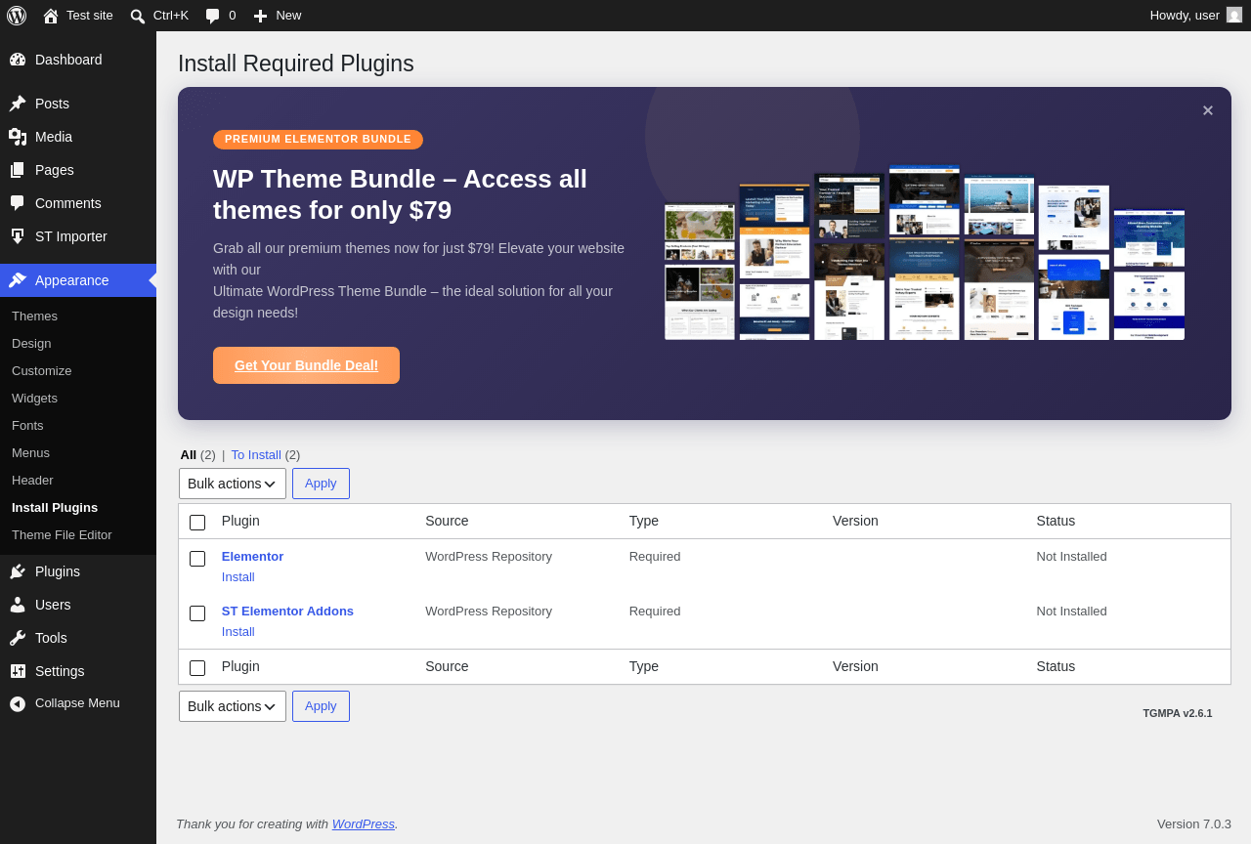Click the bottom Apply button
Image resolution: width=1251 pixels, height=844 pixels.
[321, 706]
